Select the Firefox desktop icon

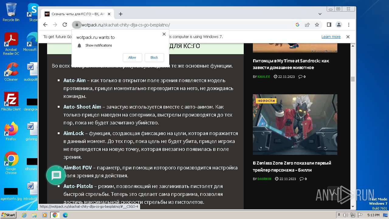(x=11, y=131)
